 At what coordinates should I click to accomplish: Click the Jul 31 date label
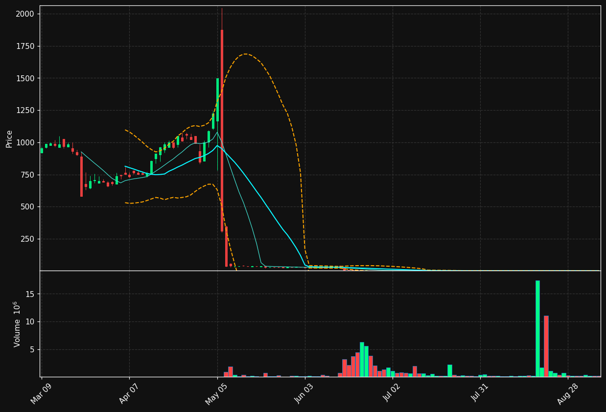coord(480,393)
